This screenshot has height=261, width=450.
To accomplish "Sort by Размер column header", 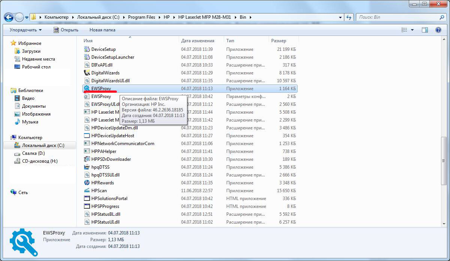I will click(x=283, y=41).
